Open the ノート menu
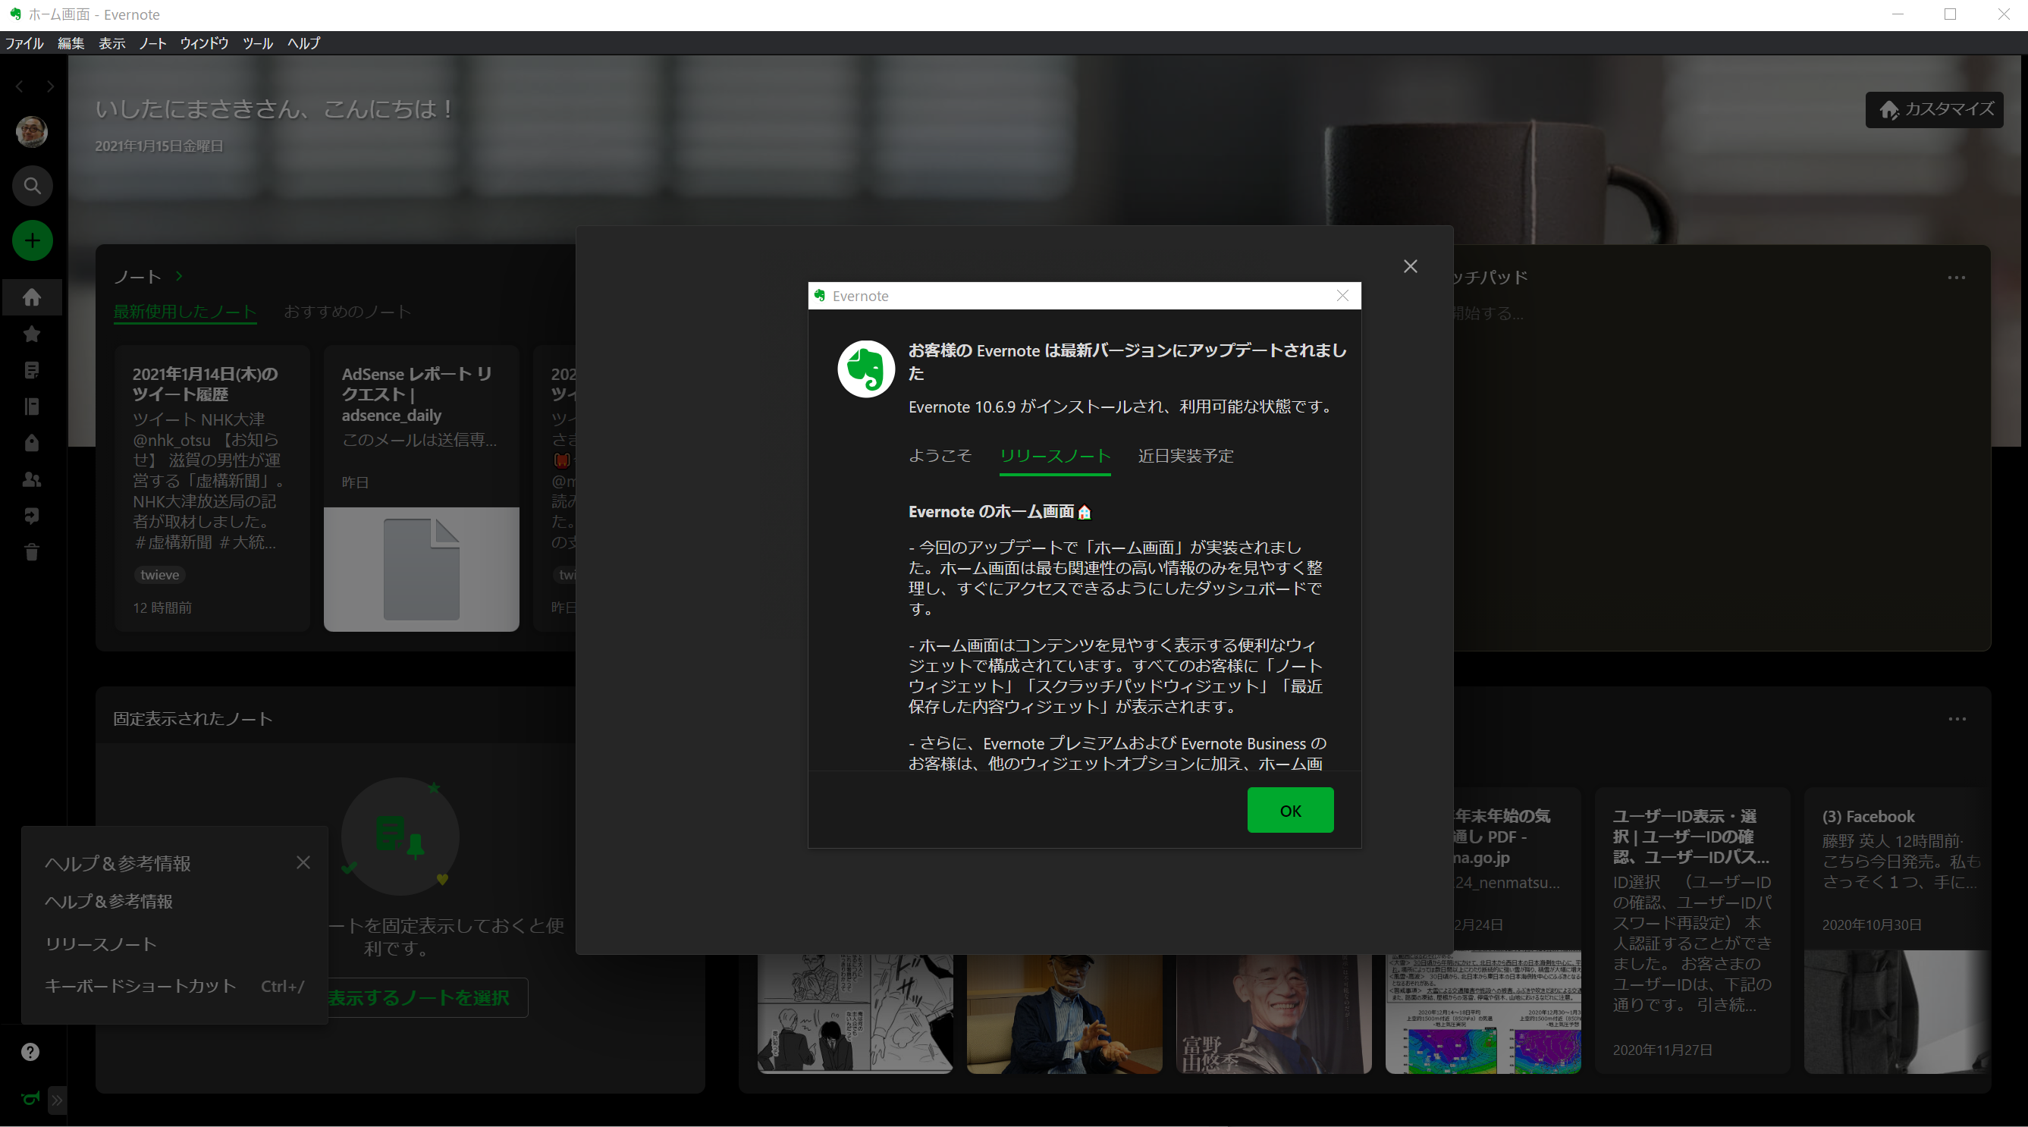Screen dimensions: 2028x1127 point(152,43)
